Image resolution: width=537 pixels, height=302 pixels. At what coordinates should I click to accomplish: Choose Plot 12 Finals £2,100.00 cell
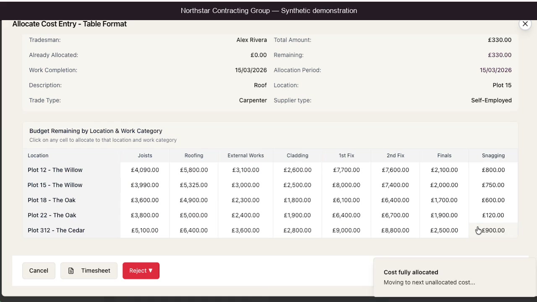[x=444, y=170]
